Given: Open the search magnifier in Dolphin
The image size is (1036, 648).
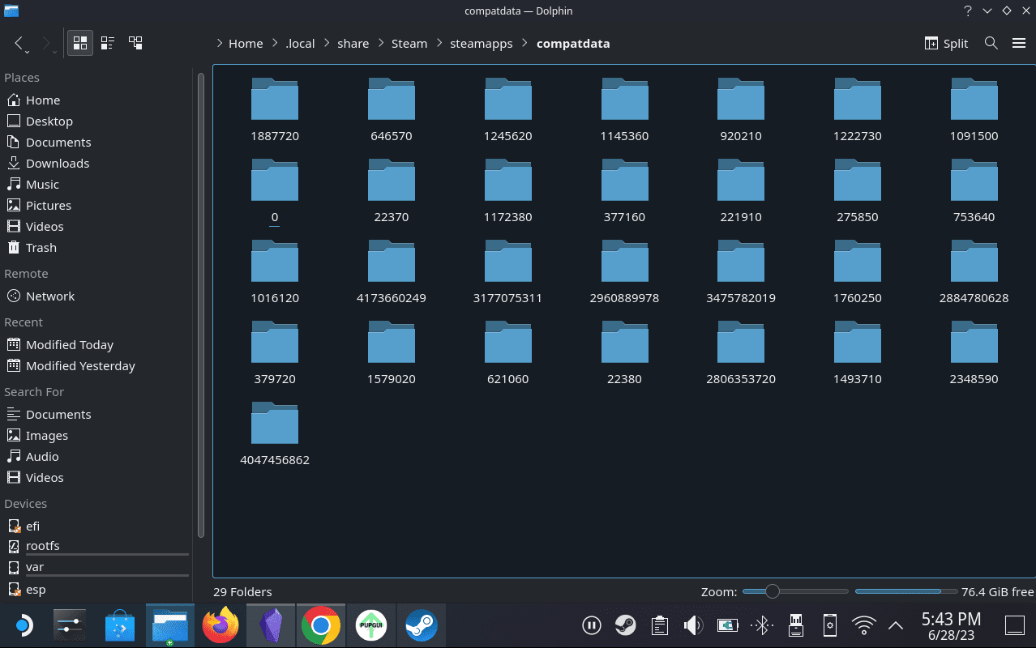Looking at the screenshot, I should (x=991, y=43).
